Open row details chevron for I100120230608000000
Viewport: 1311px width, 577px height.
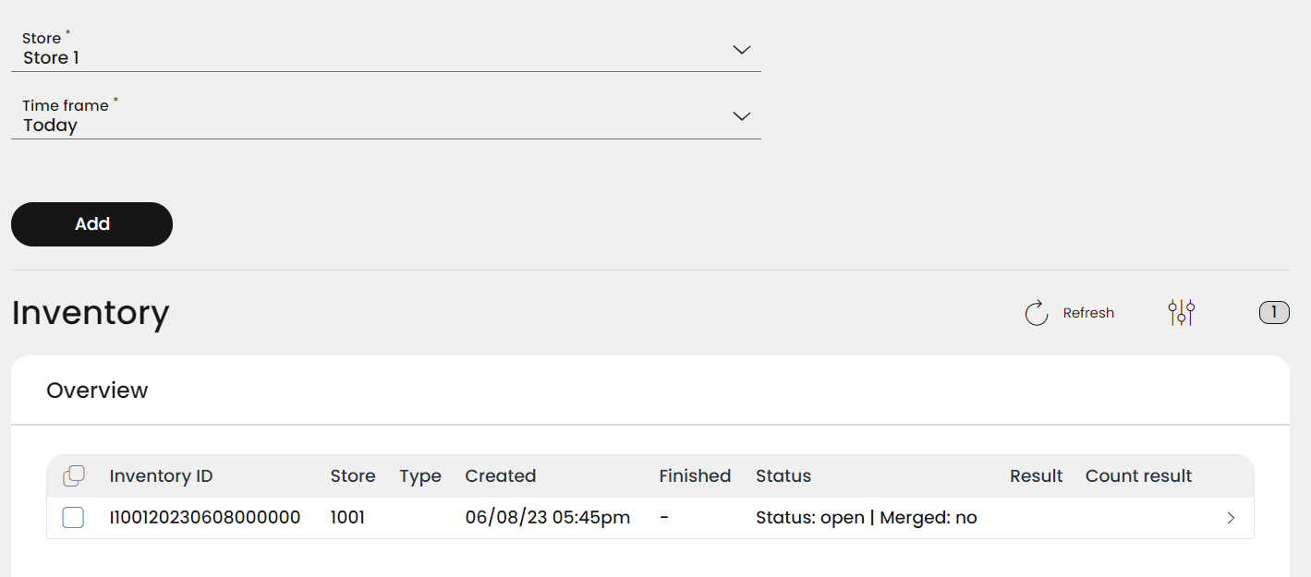1231,518
